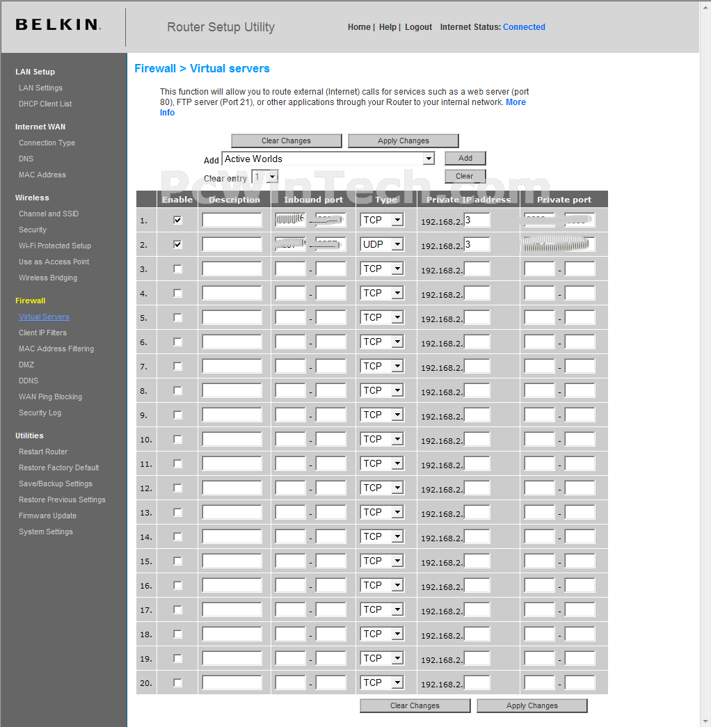Image resolution: width=711 pixels, height=727 pixels.
Task: Open MAC Address Filtering under Firewall
Action: point(56,349)
